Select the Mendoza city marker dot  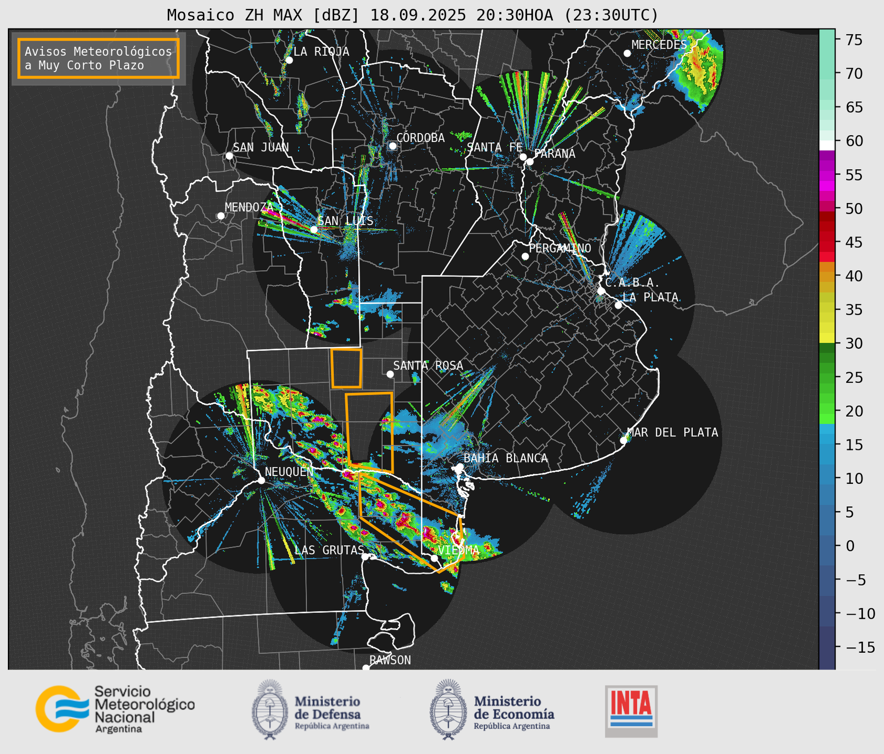pyautogui.click(x=221, y=216)
